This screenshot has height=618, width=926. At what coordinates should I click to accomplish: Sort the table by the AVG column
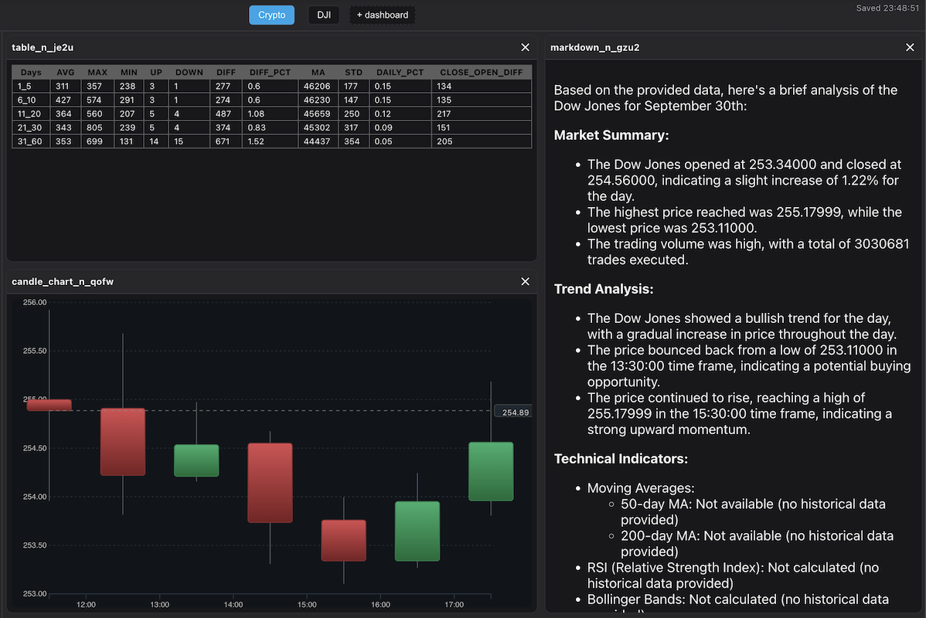[65, 72]
